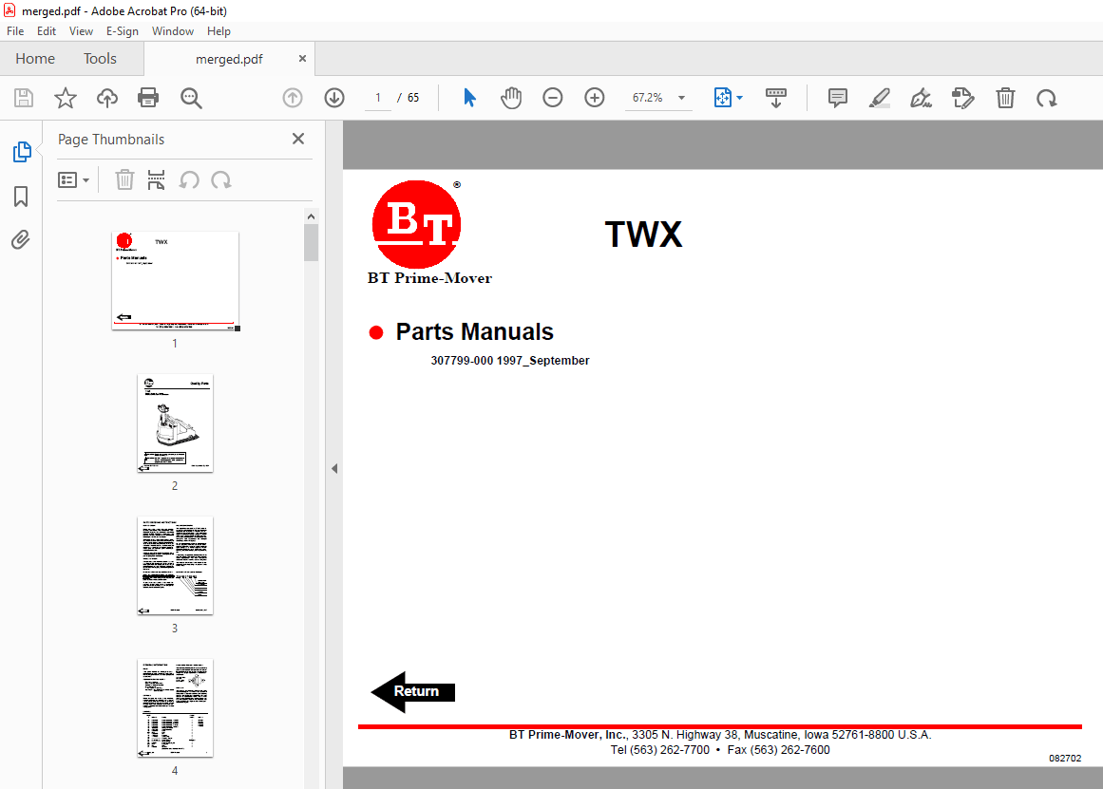The width and height of the screenshot is (1103, 789).
Task: Open the zoom level dropdown
Action: 681,98
